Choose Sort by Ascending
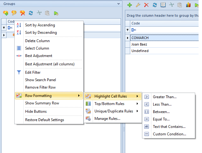The width and height of the screenshot is (202, 153). pyautogui.click(x=49, y=25)
